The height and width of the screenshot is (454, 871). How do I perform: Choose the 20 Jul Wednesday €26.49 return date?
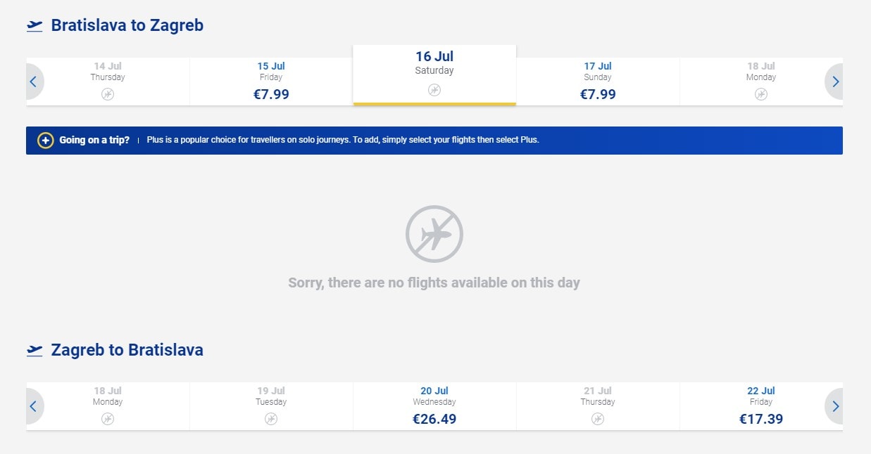point(434,406)
